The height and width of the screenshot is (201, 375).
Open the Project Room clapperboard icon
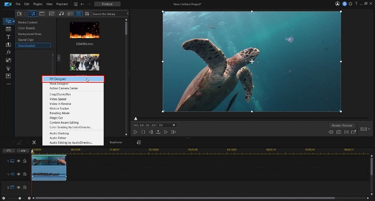(x=8, y=29)
